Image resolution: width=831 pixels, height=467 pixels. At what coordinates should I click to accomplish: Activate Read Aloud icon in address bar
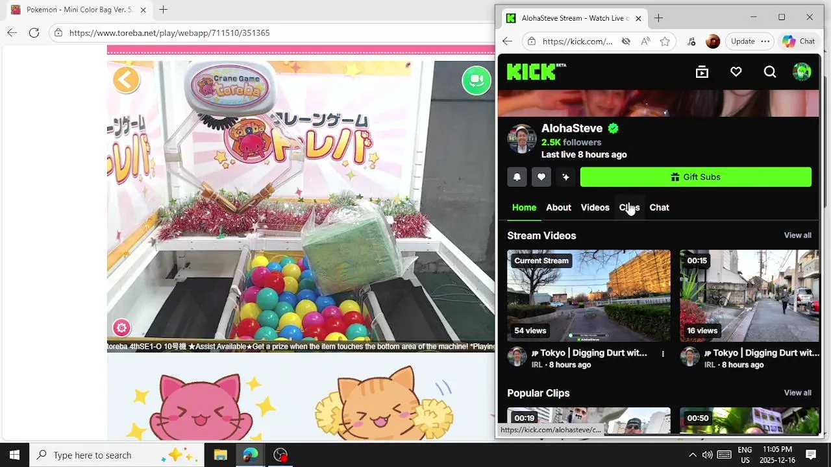645,41
